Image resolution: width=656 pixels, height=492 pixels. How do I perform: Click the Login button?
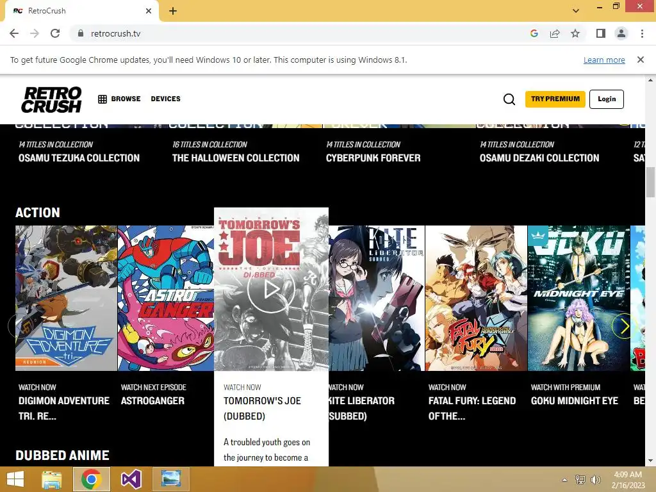607,99
